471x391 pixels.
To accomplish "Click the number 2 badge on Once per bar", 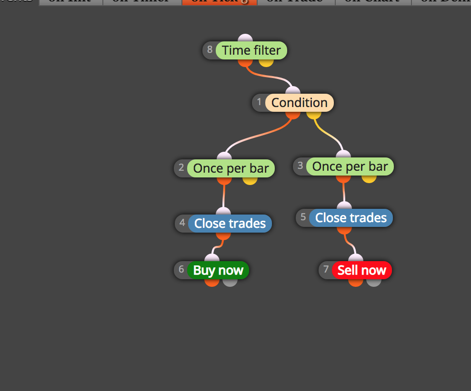I will [181, 168].
